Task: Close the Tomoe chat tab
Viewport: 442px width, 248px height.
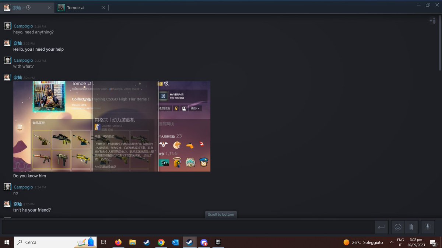Action: point(104,8)
